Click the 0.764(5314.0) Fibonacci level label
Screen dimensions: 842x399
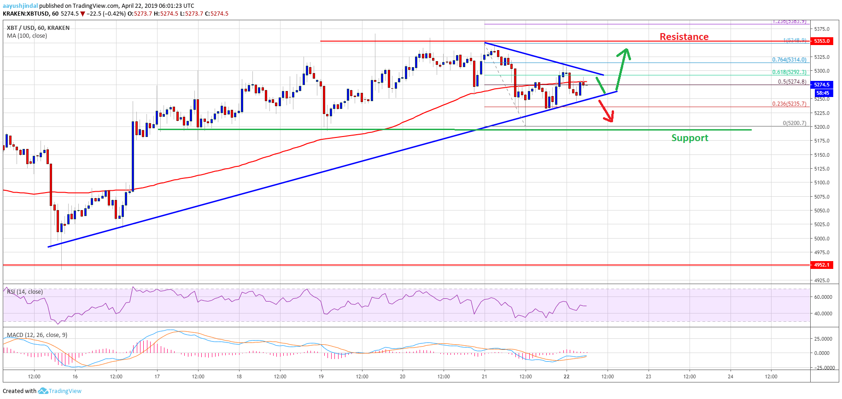tap(789, 60)
